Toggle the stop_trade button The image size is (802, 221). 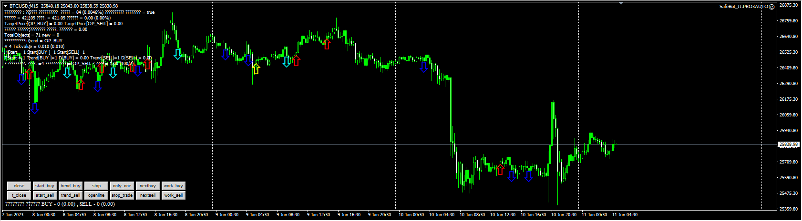(x=122, y=195)
